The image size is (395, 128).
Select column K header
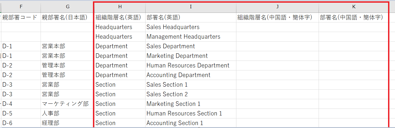coord(354,7)
